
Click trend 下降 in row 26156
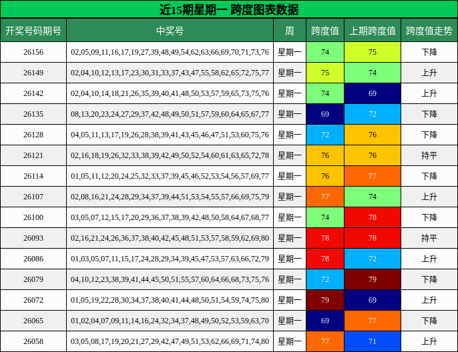[x=429, y=52]
